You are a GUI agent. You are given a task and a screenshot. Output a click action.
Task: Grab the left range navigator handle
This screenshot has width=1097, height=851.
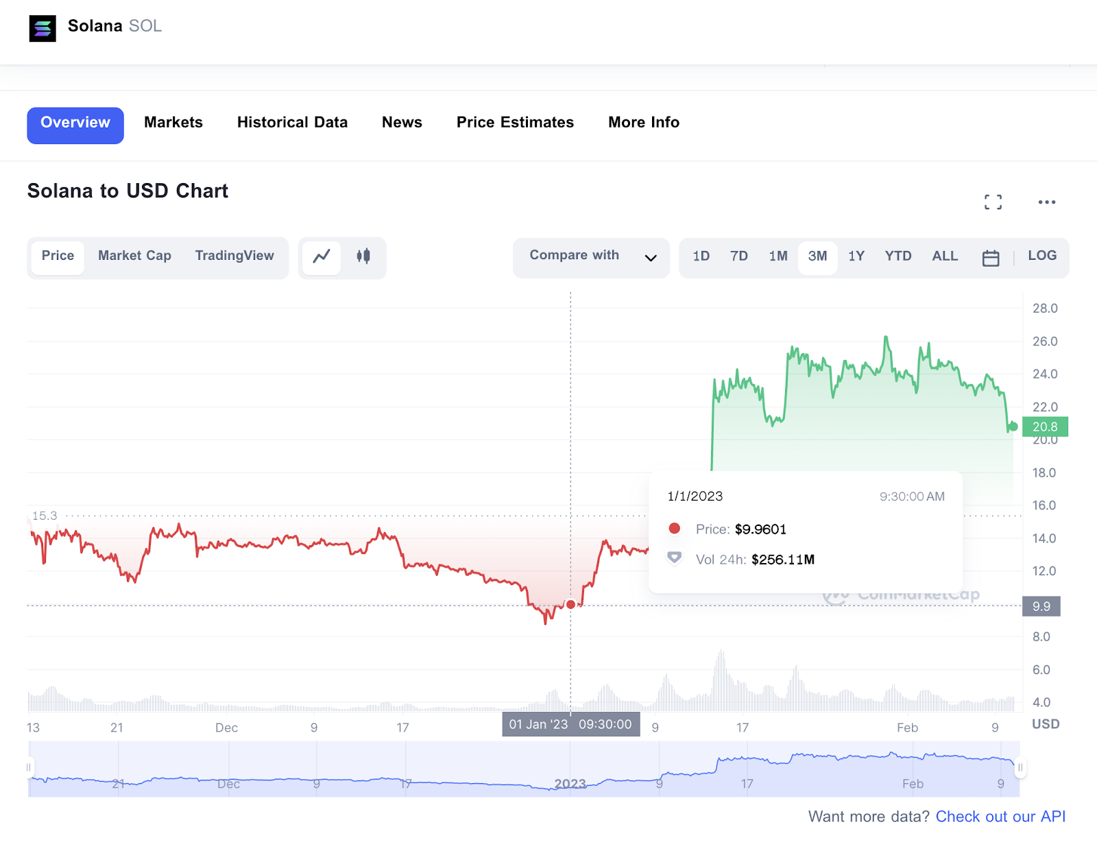pyautogui.click(x=28, y=767)
